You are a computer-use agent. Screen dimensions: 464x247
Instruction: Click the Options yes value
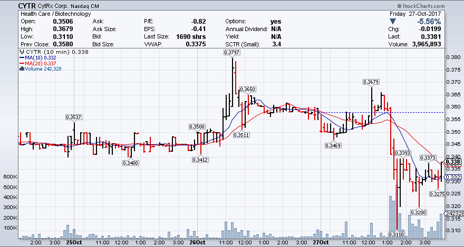click(276, 21)
